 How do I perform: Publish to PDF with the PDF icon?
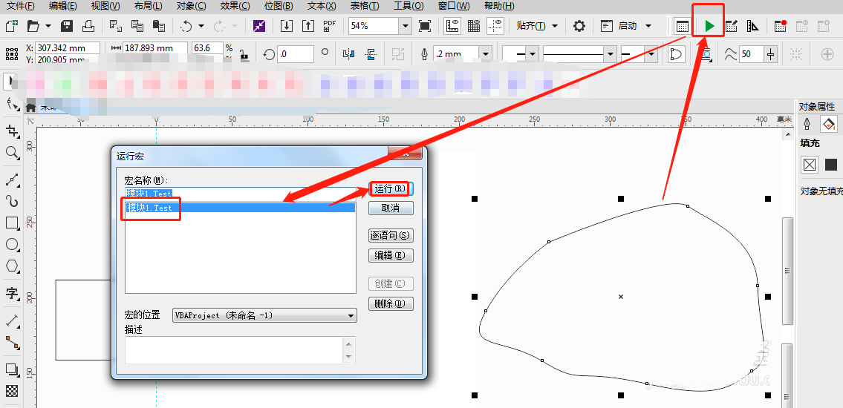(329, 26)
